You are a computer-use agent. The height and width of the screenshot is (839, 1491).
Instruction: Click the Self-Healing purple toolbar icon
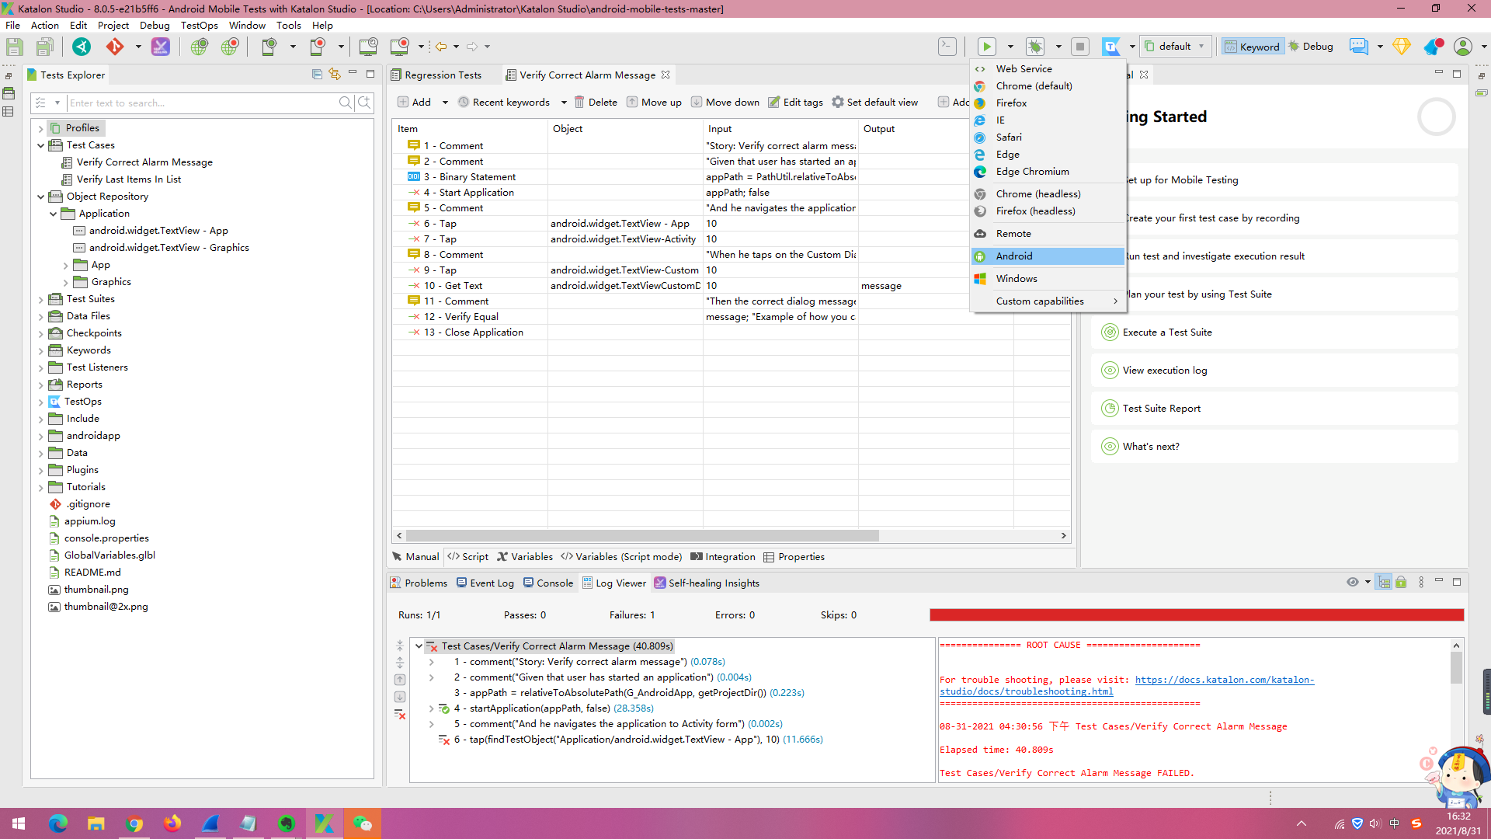click(x=160, y=47)
